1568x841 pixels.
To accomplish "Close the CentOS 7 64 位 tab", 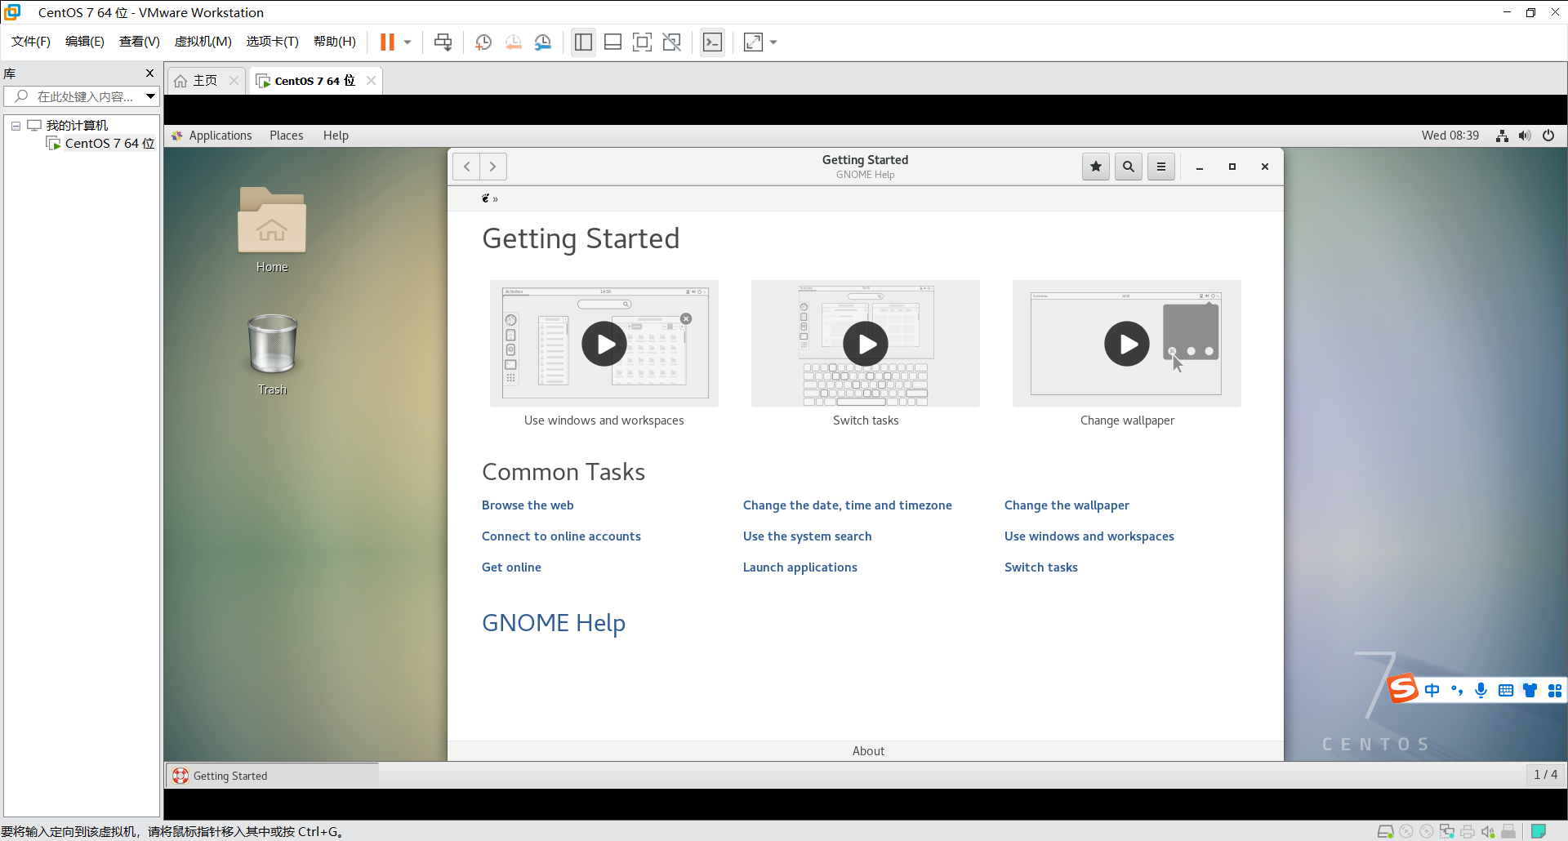I will (x=372, y=80).
